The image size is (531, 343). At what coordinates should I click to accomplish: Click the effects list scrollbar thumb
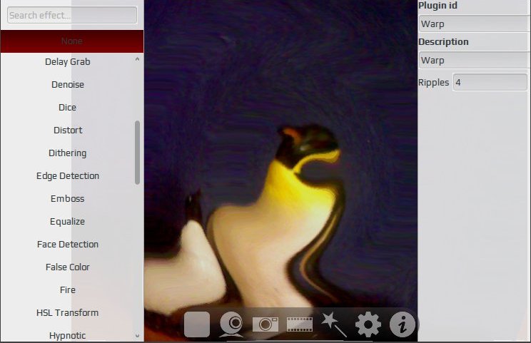click(x=137, y=153)
